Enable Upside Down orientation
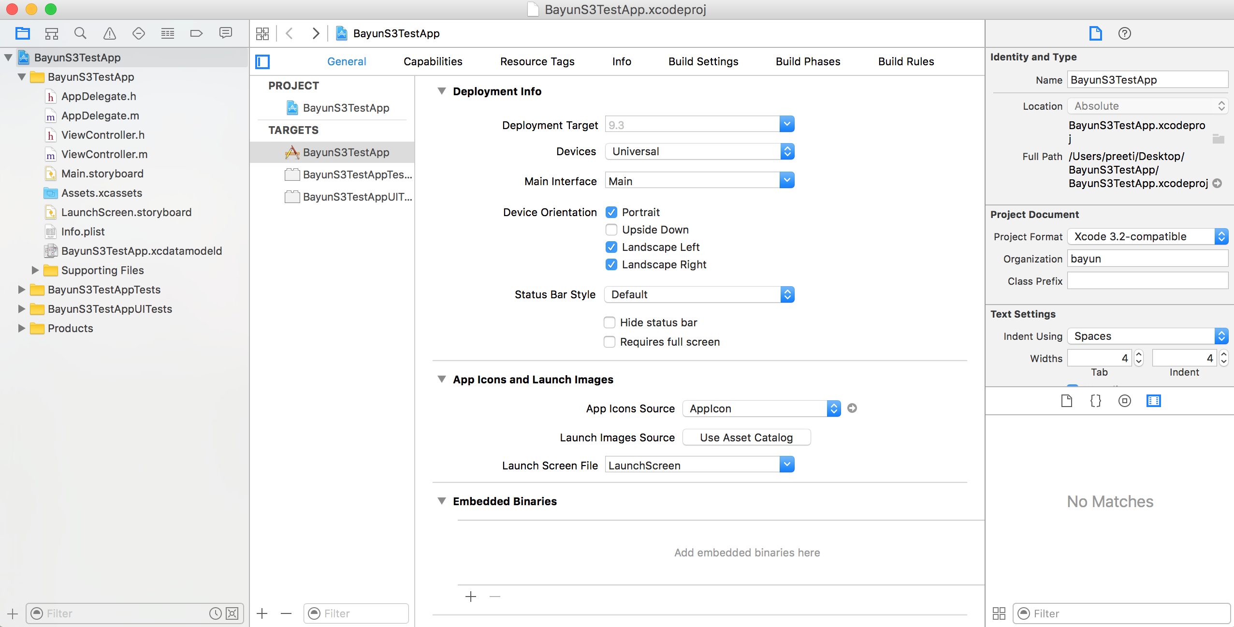Screen dimensions: 1234x627 [x=611, y=230]
